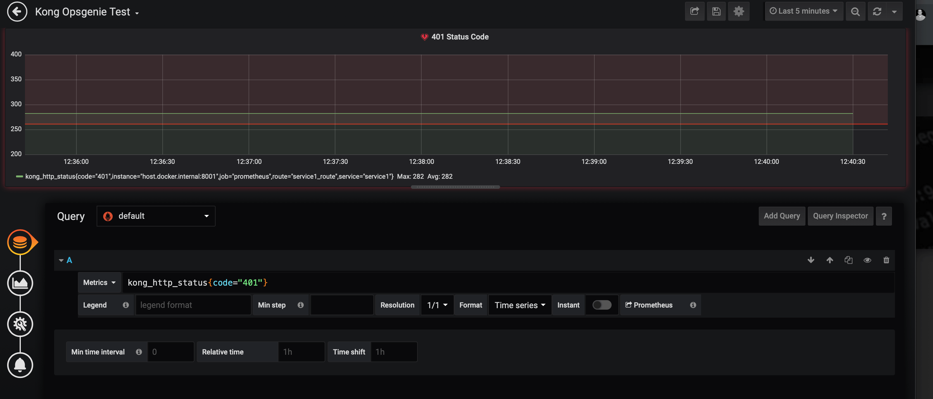
Task: Open the General settings sidebar icon
Action: click(x=20, y=324)
